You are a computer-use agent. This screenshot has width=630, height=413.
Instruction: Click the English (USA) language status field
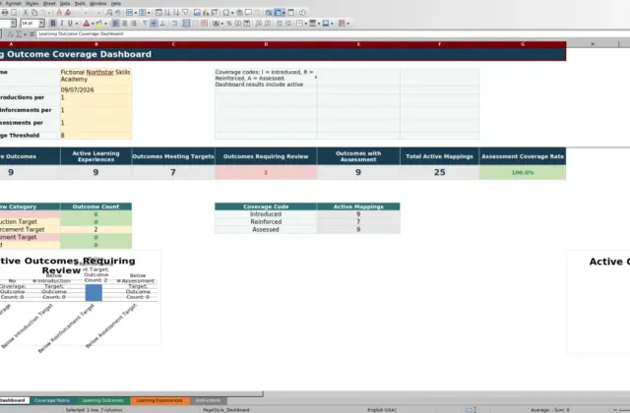tap(382, 410)
